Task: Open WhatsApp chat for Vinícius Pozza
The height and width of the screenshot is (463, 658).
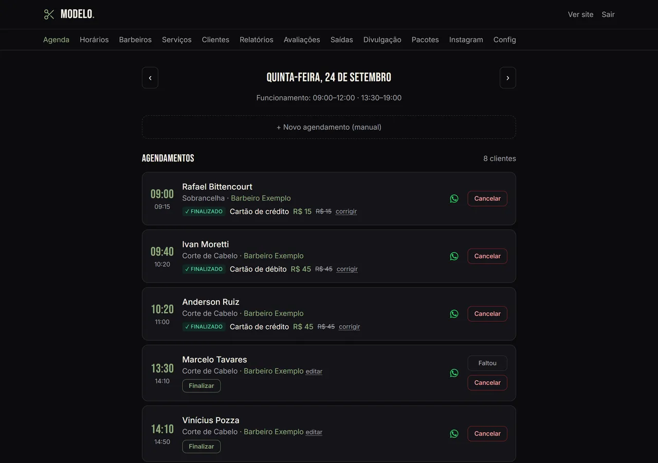Action: click(454, 434)
